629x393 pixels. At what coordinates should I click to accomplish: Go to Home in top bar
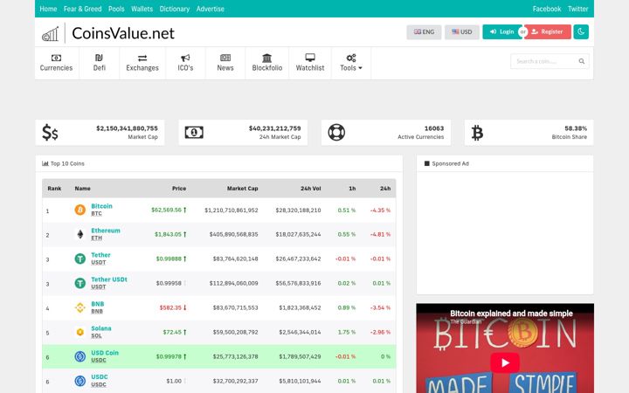pos(48,9)
